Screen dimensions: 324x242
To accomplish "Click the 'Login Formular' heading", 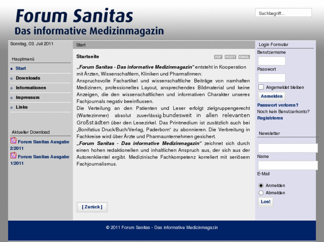I will click(273, 44).
